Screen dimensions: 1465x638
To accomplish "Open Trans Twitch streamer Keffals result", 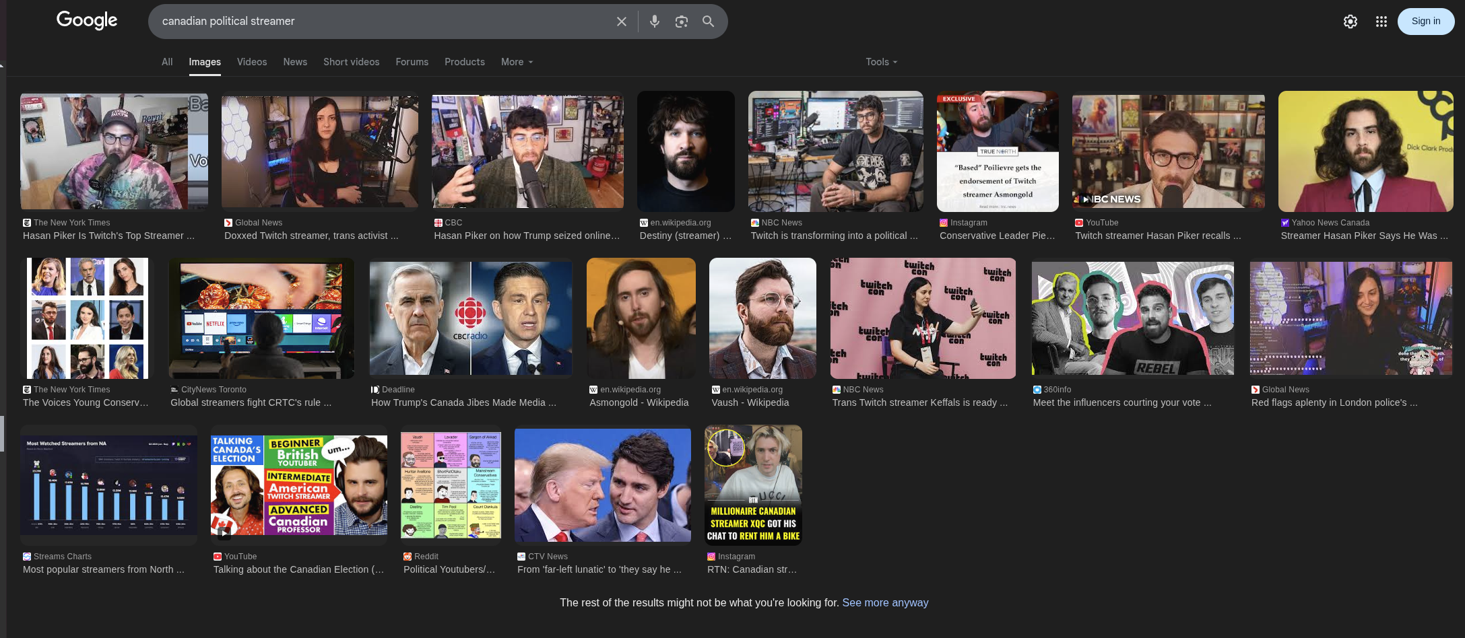I will [919, 402].
